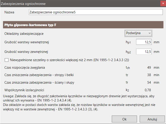
Task: Confirm with the Ok button
Action: 124,119
